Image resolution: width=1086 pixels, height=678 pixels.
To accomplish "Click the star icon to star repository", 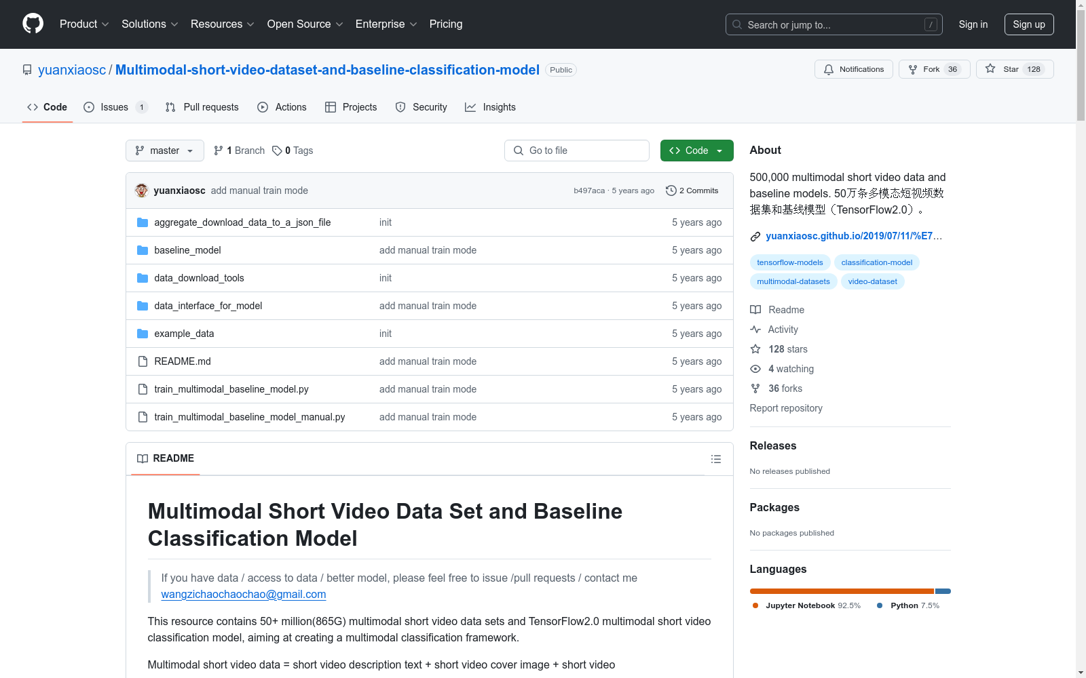I will pos(990,69).
